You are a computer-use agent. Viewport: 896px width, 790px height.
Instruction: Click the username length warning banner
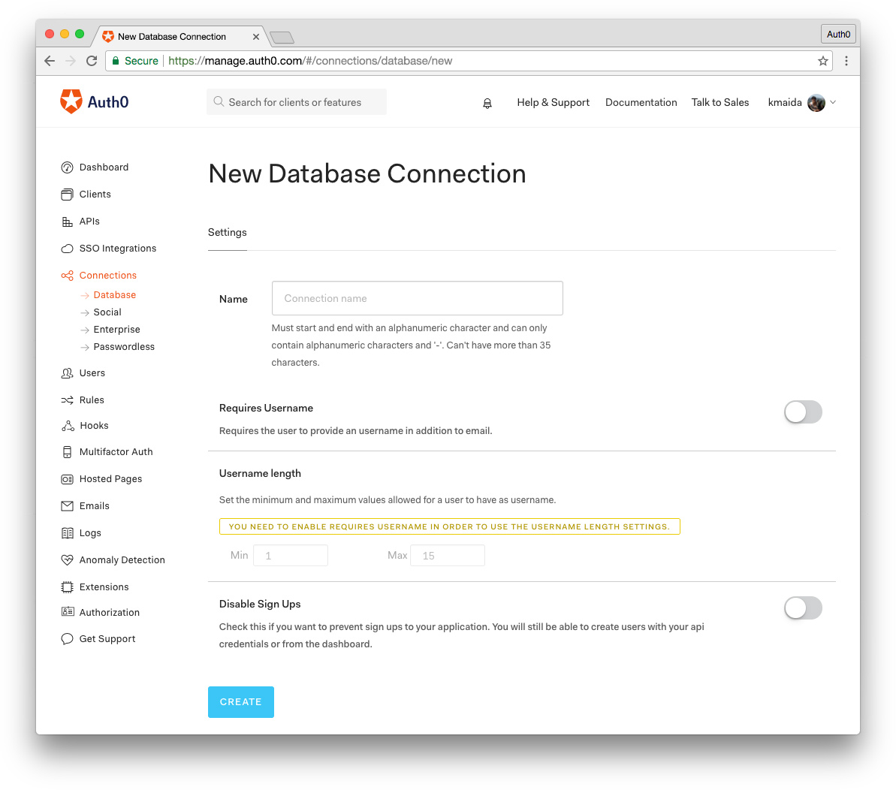(x=449, y=526)
